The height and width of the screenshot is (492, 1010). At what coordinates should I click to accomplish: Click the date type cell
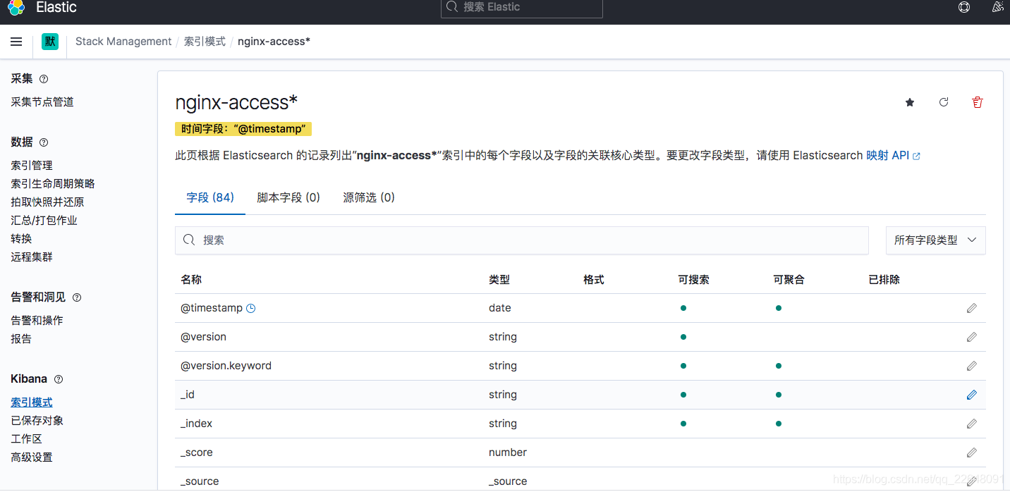[500, 308]
